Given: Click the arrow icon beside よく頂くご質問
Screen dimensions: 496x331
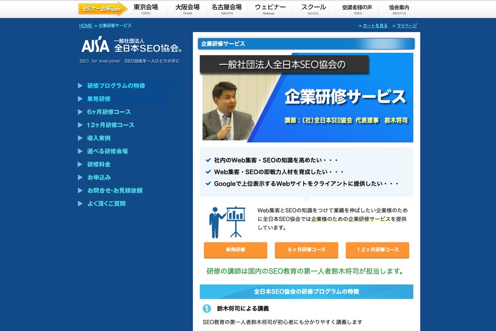Looking at the screenshot, I should point(80,204).
